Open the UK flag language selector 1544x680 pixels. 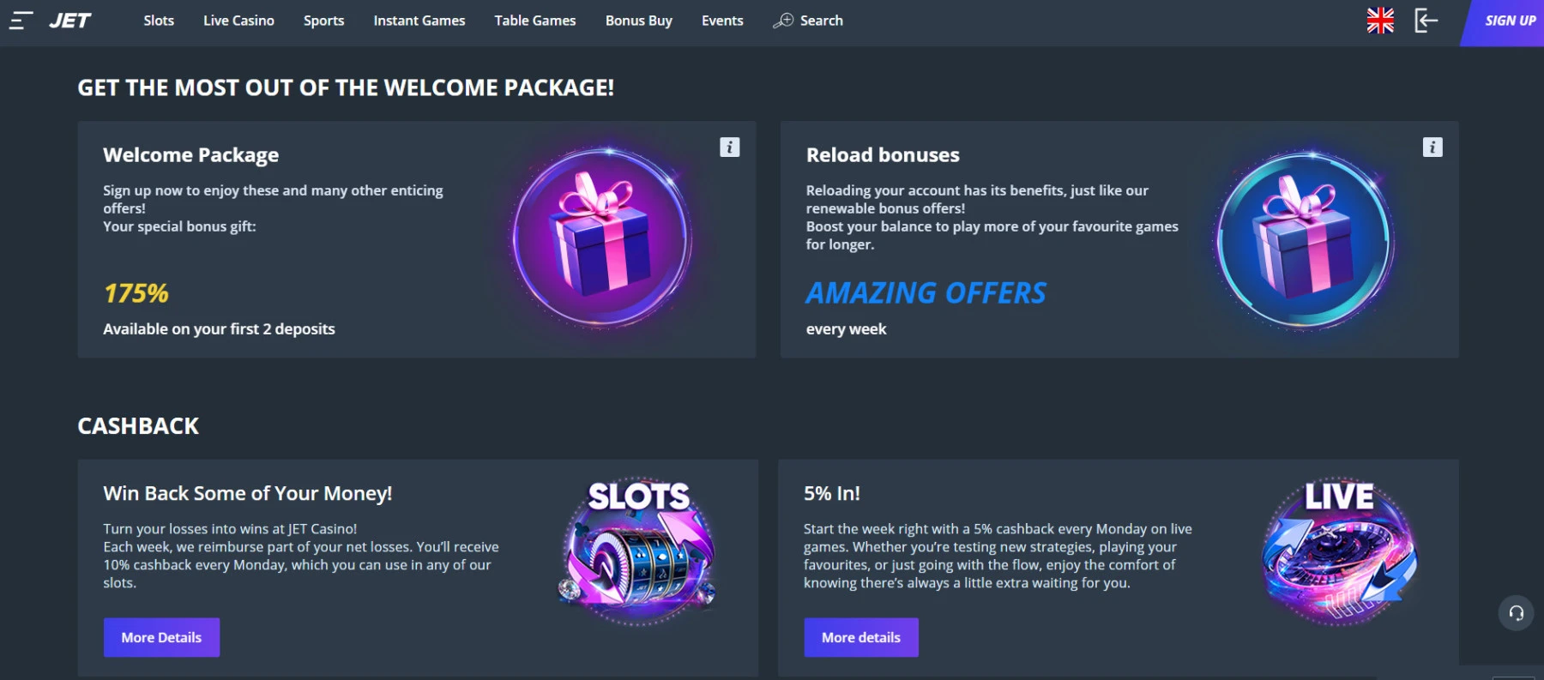pos(1380,21)
